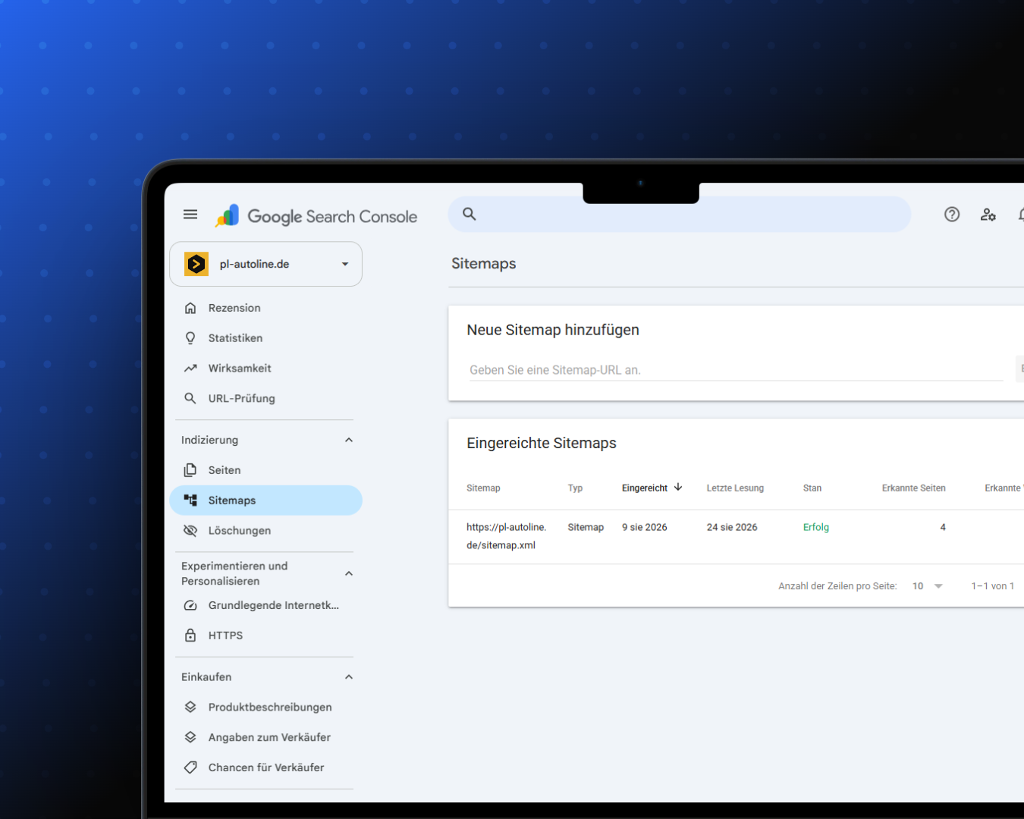Click the Eingereichte Sitemaps heading

(542, 443)
